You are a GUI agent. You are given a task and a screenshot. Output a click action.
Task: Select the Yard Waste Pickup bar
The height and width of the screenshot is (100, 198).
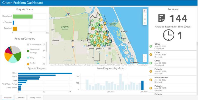click(x=20, y=84)
